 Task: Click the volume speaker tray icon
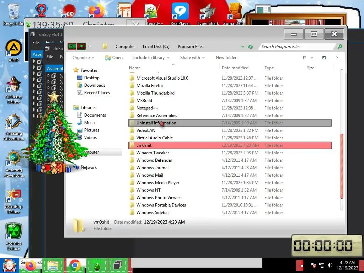(x=330, y=265)
